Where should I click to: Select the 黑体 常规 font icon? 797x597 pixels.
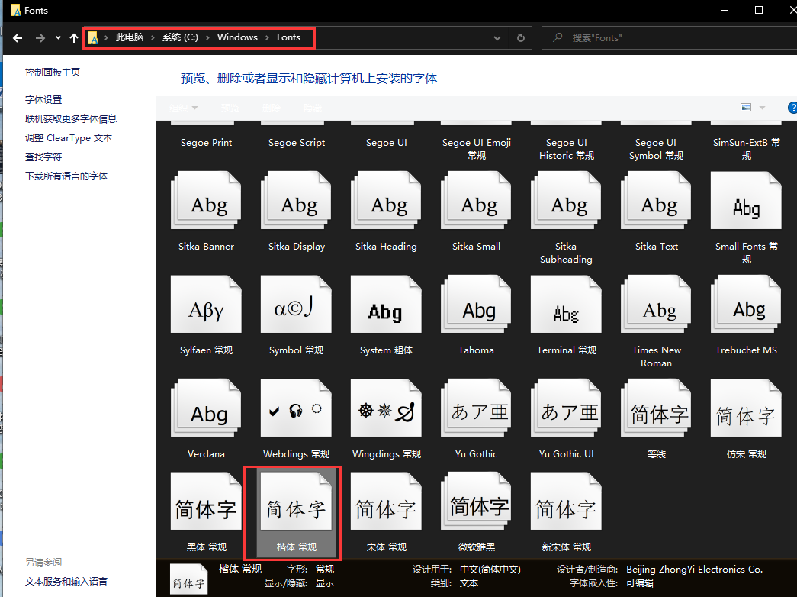click(x=206, y=502)
